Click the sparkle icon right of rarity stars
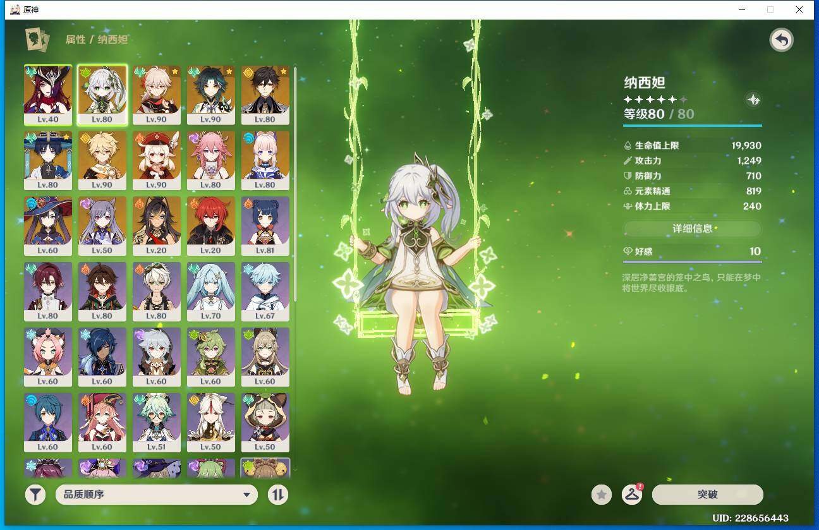This screenshot has width=819, height=530. coord(753,100)
